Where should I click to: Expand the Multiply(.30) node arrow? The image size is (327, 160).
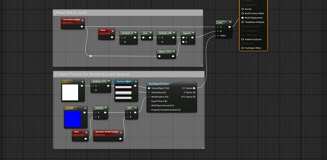click(x=174, y=33)
